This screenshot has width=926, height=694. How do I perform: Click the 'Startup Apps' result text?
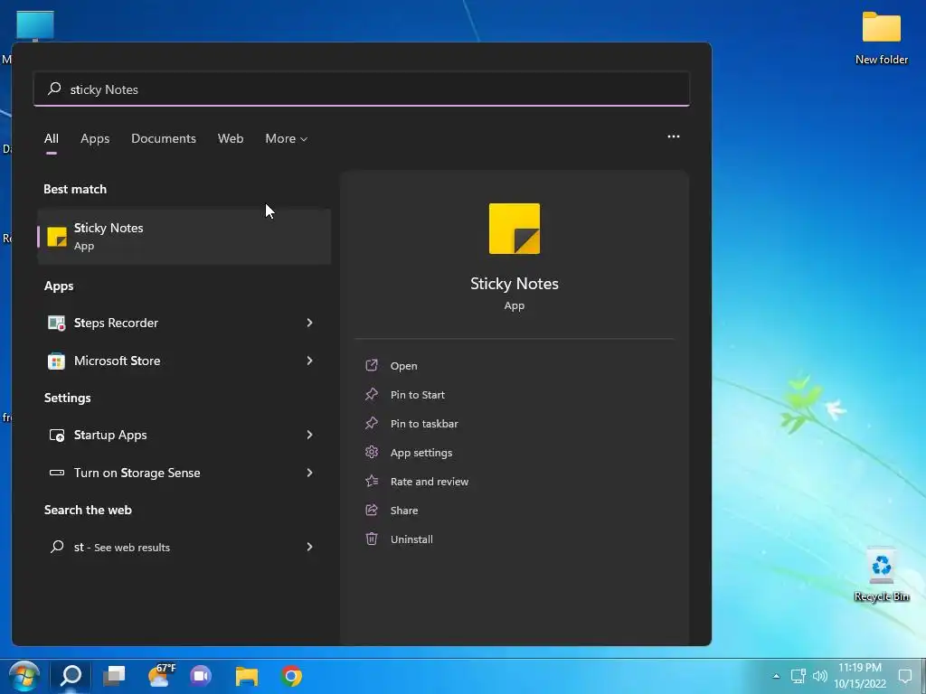pyautogui.click(x=110, y=435)
